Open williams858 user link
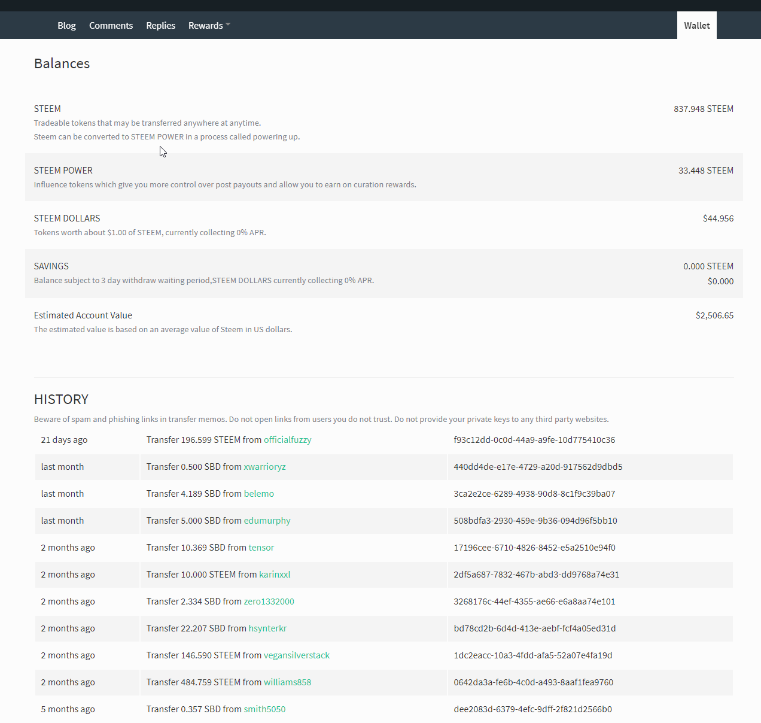 (287, 682)
